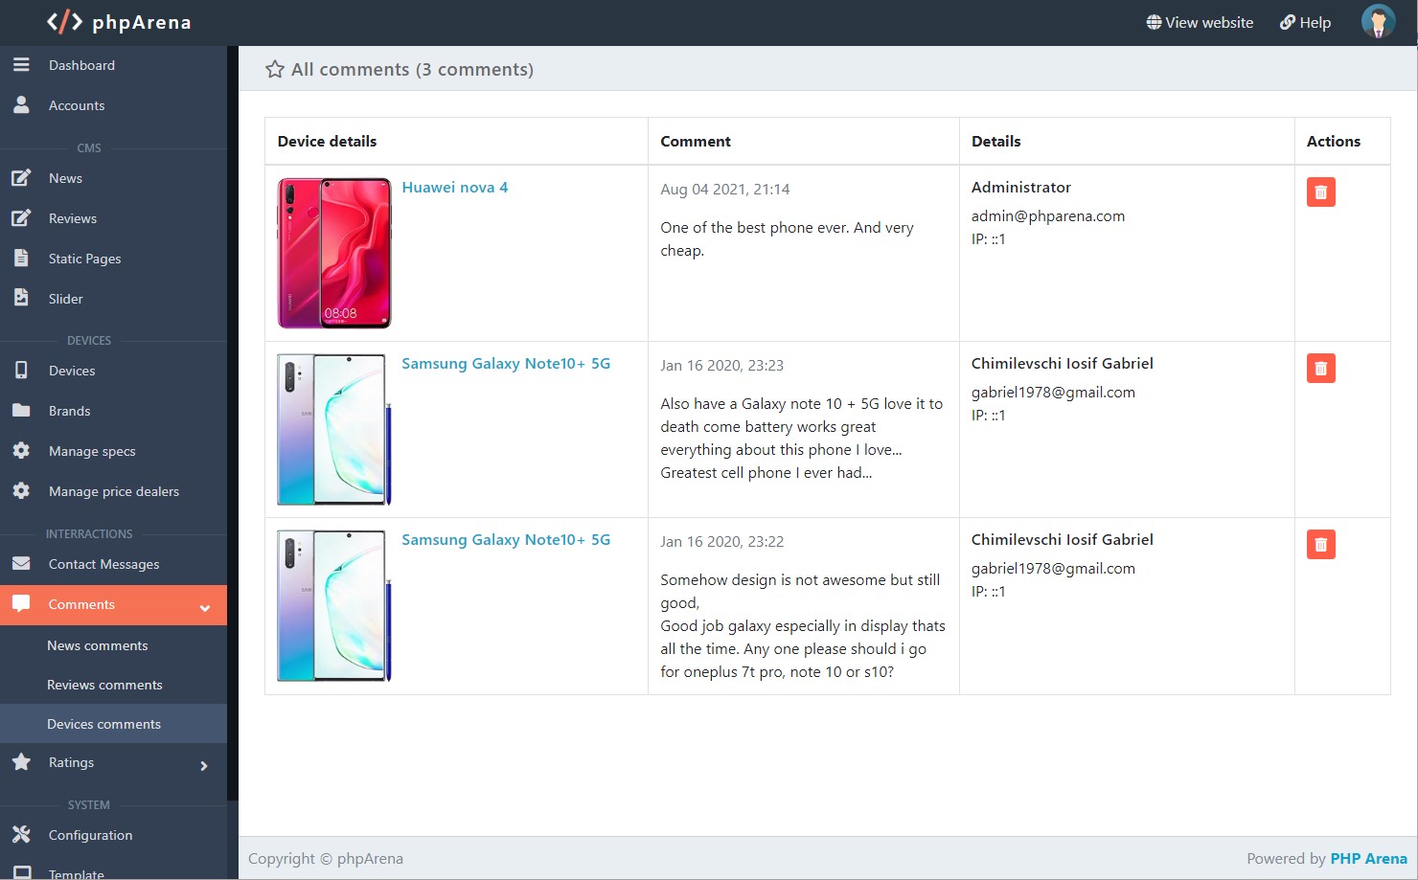Open the Static Pages section

tap(113, 259)
